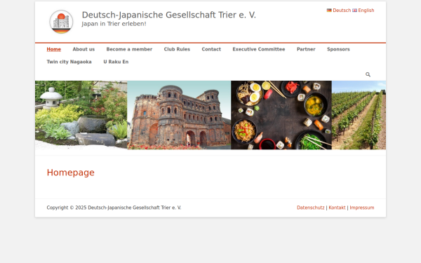
Task: Switch language to English
Action: (366, 11)
